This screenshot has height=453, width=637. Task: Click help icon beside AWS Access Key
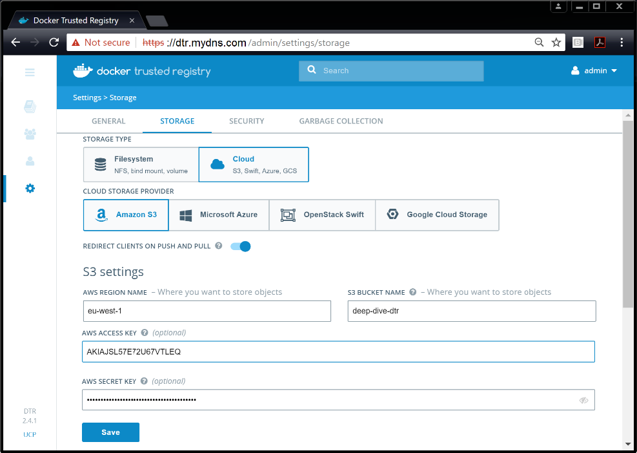coord(145,333)
